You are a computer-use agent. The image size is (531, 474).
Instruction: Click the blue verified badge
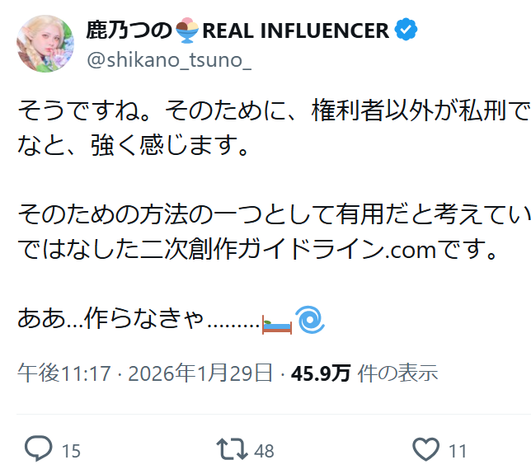pyautogui.click(x=406, y=31)
